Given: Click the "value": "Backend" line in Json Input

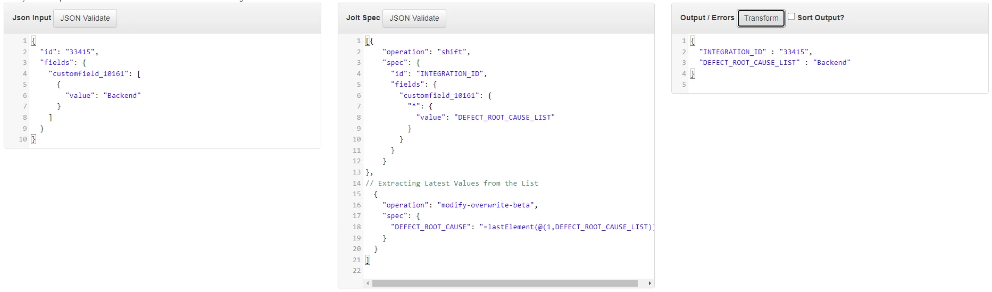Looking at the screenshot, I should [x=103, y=95].
